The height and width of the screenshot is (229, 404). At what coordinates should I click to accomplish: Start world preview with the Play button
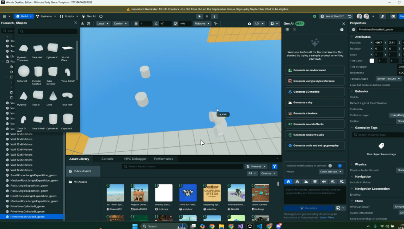200,16
